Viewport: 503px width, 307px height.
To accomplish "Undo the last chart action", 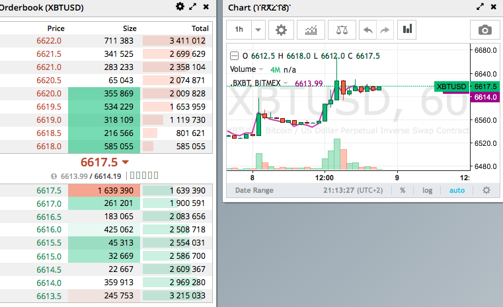I will click(368, 30).
